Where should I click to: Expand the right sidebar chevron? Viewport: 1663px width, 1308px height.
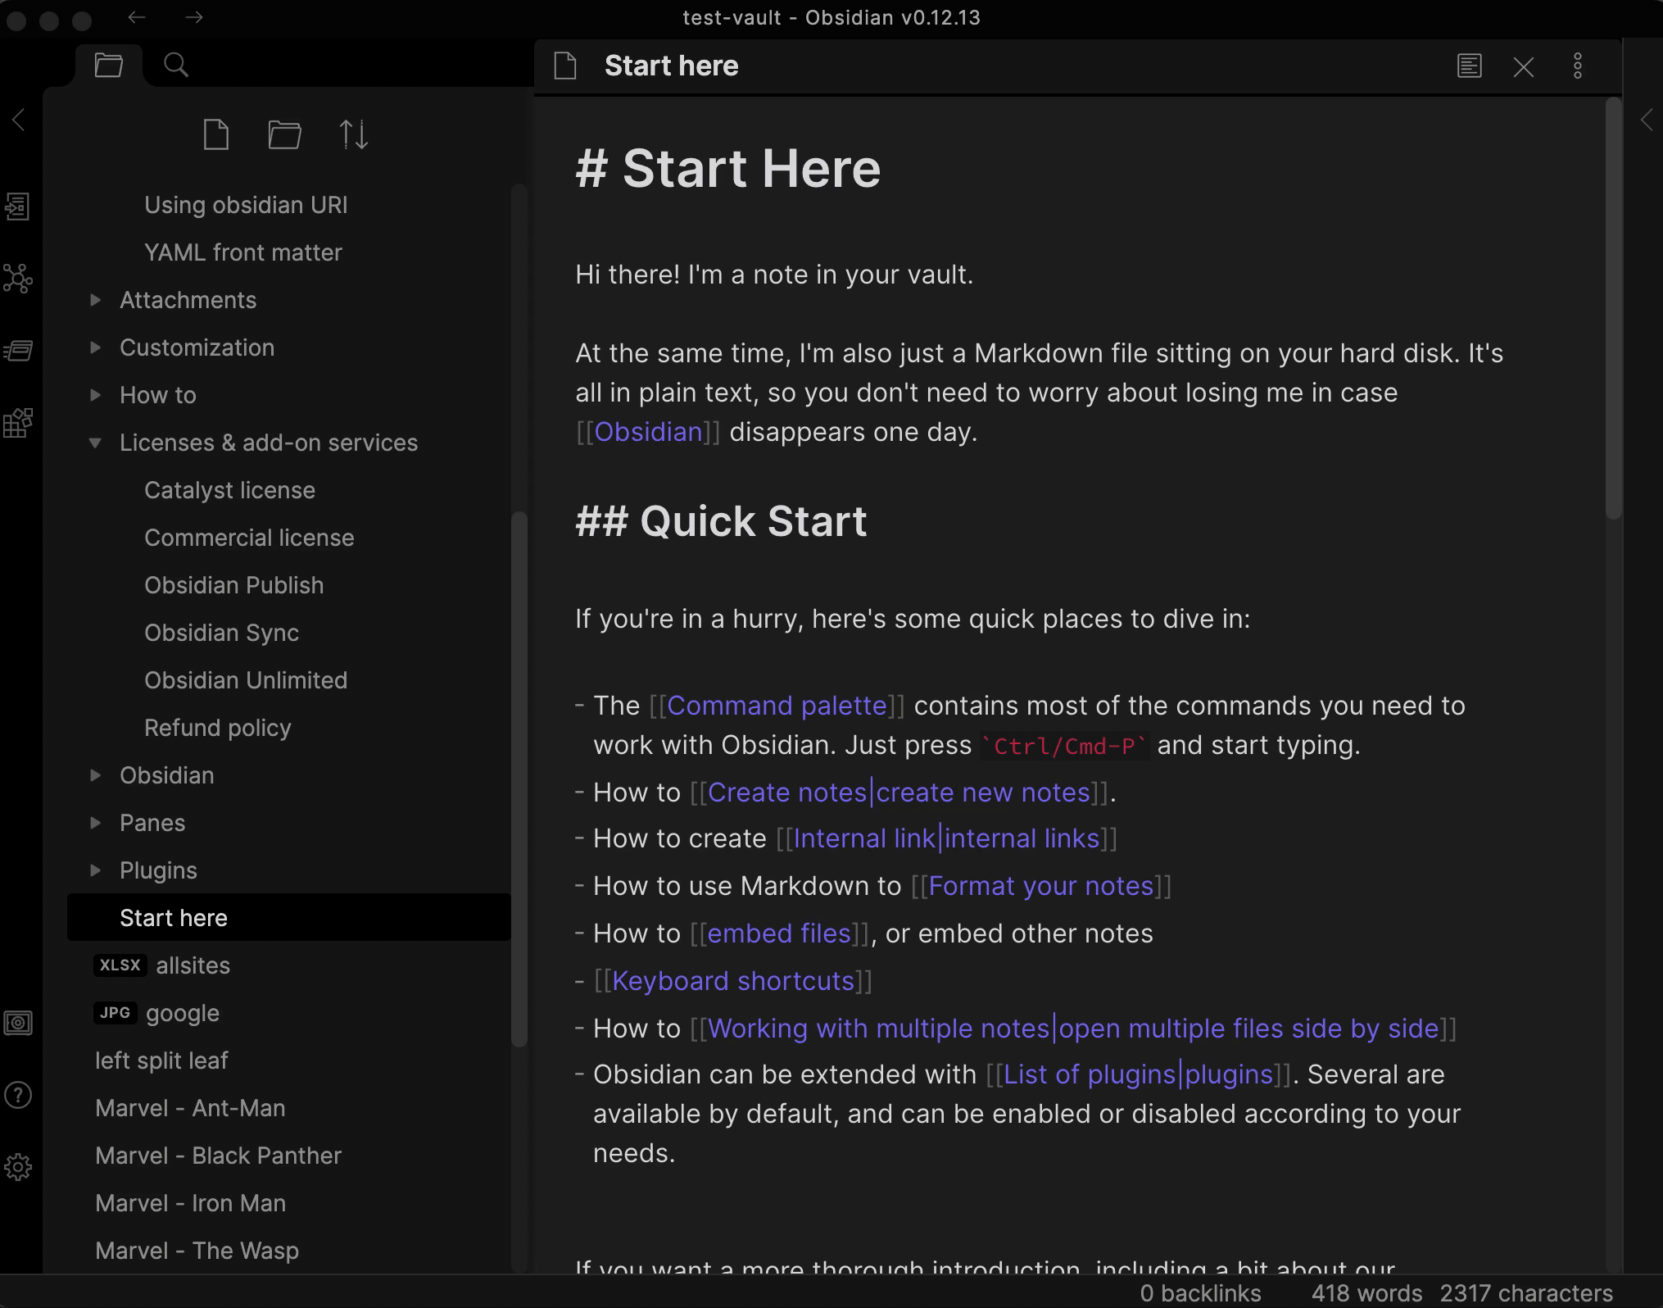(x=1647, y=120)
